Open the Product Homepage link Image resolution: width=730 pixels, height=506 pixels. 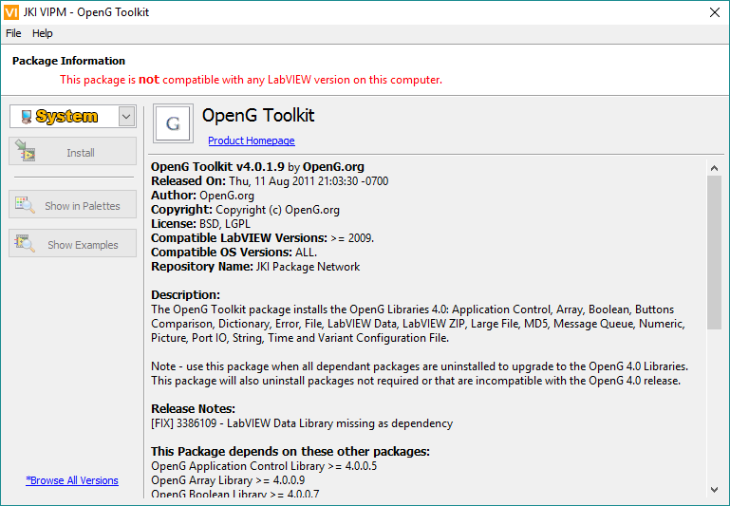click(x=252, y=141)
